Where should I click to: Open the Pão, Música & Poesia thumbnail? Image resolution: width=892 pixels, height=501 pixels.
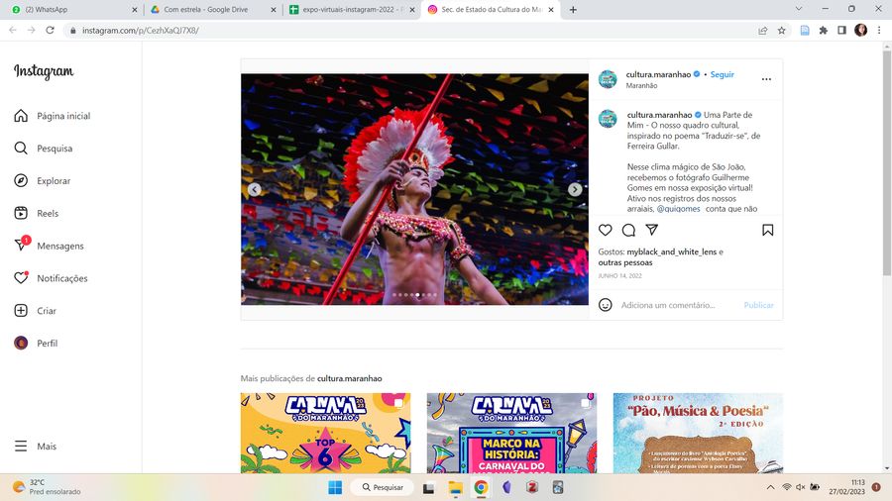(x=697, y=433)
